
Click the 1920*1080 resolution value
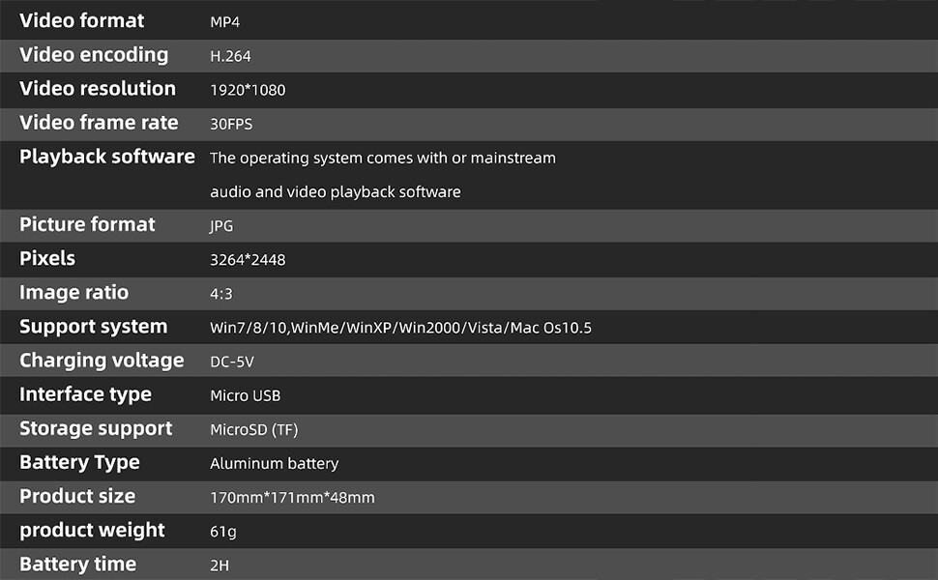click(x=248, y=90)
